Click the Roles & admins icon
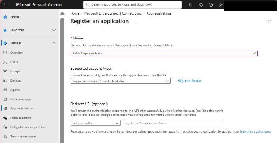 pyautogui.click(x=5, y=118)
